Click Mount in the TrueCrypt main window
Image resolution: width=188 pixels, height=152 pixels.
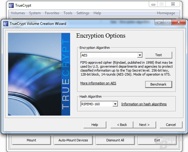coord(31,140)
